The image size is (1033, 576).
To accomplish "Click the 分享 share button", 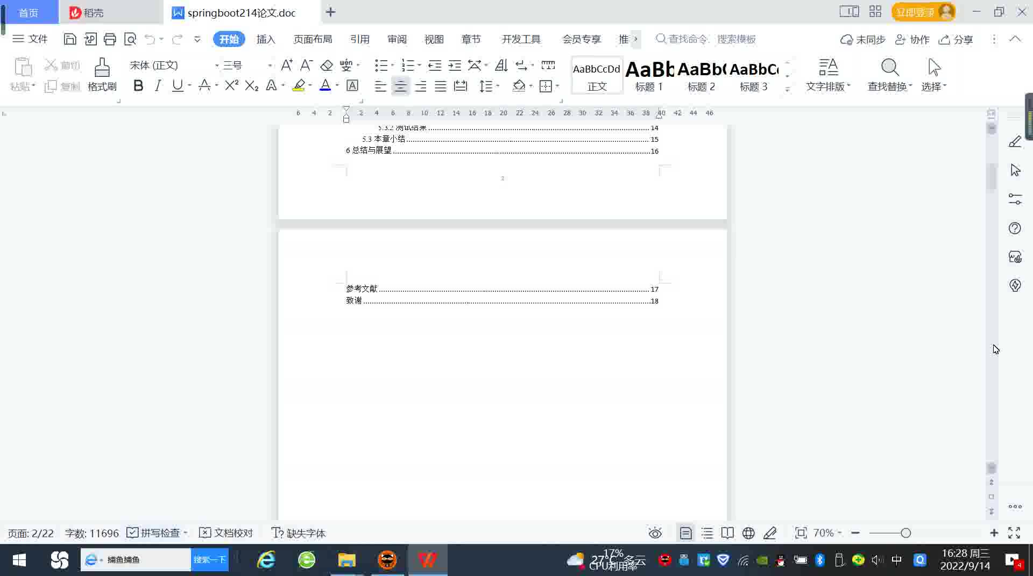I will [956, 39].
